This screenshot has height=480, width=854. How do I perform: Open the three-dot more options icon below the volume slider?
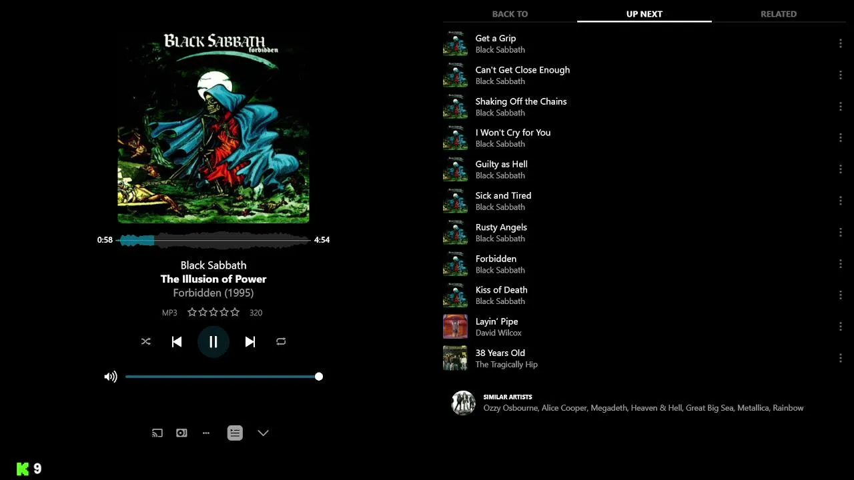tap(206, 433)
